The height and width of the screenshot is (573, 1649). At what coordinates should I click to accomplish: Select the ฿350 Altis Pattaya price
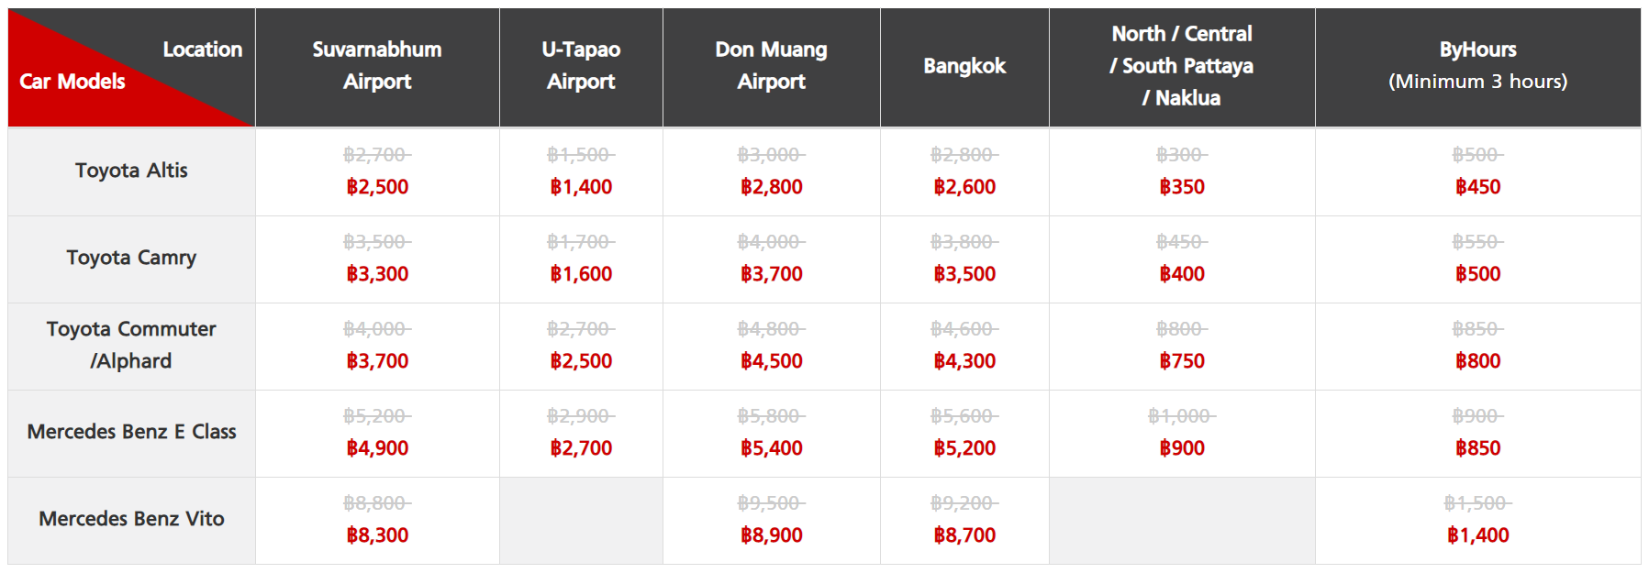coord(1182,187)
